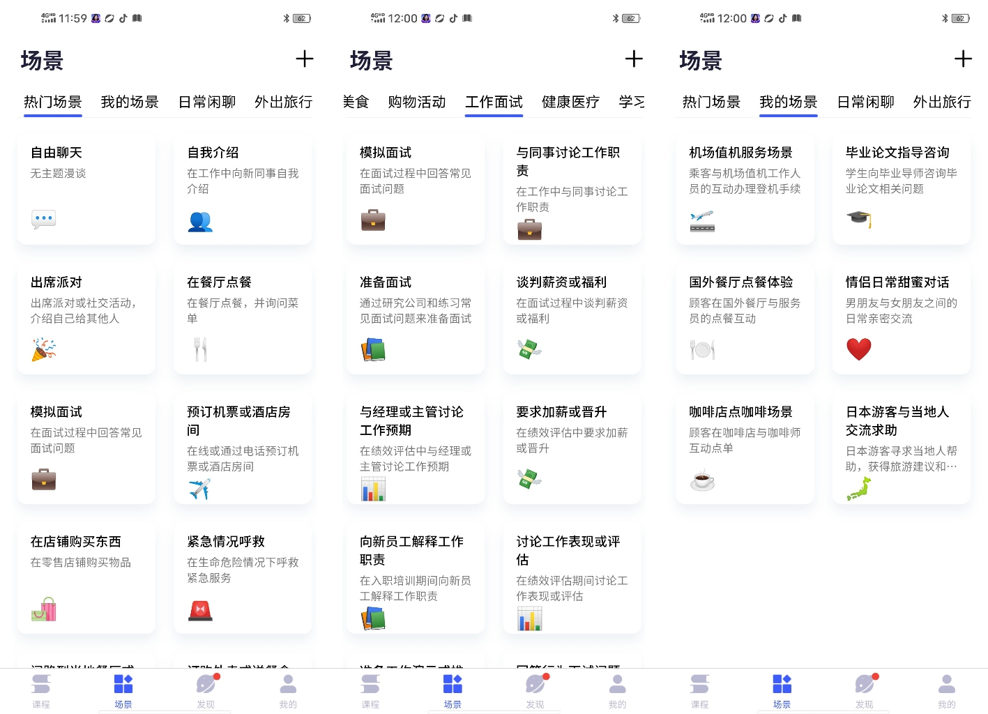The width and height of the screenshot is (988, 714).
Task: Open the 外出旅行 tab
Action: pyautogui.click(x=282, y=102)
